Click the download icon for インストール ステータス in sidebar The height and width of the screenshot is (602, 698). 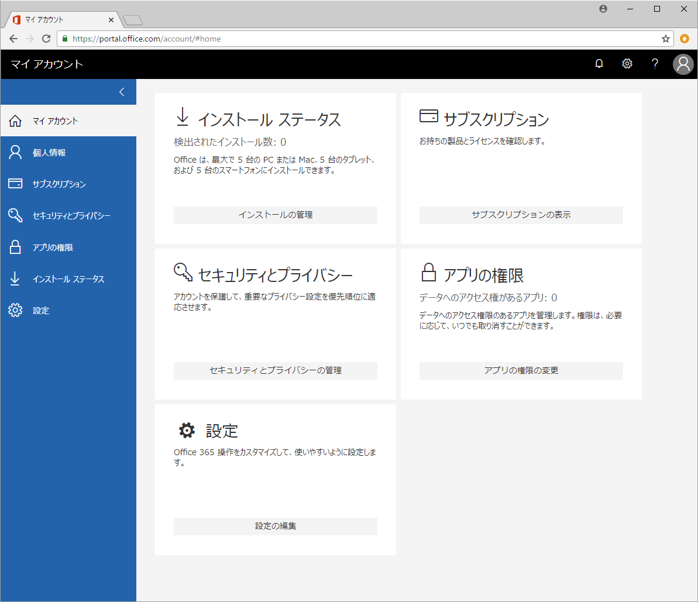tap(15, 278)
